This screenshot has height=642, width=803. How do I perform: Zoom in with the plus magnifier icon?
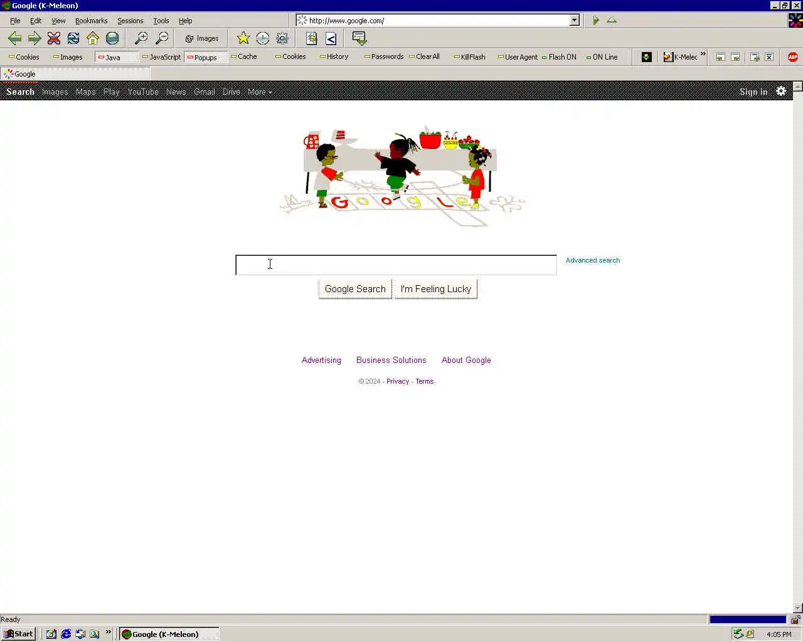(x=142, y=38)
